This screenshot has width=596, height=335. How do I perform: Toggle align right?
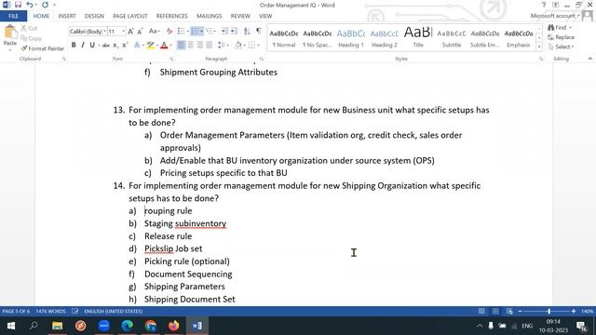click(x=199, y=46)
